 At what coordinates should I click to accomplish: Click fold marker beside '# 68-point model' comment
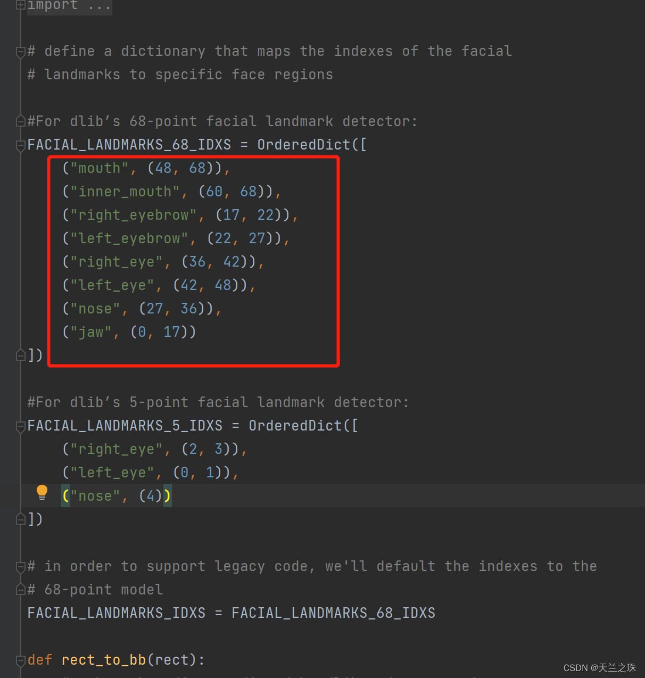[20, 590]
